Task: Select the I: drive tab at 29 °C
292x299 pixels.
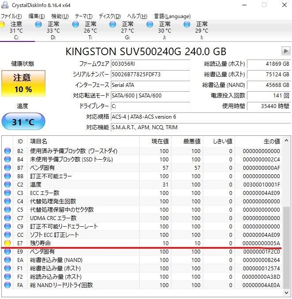Action: tap(202, 30)
